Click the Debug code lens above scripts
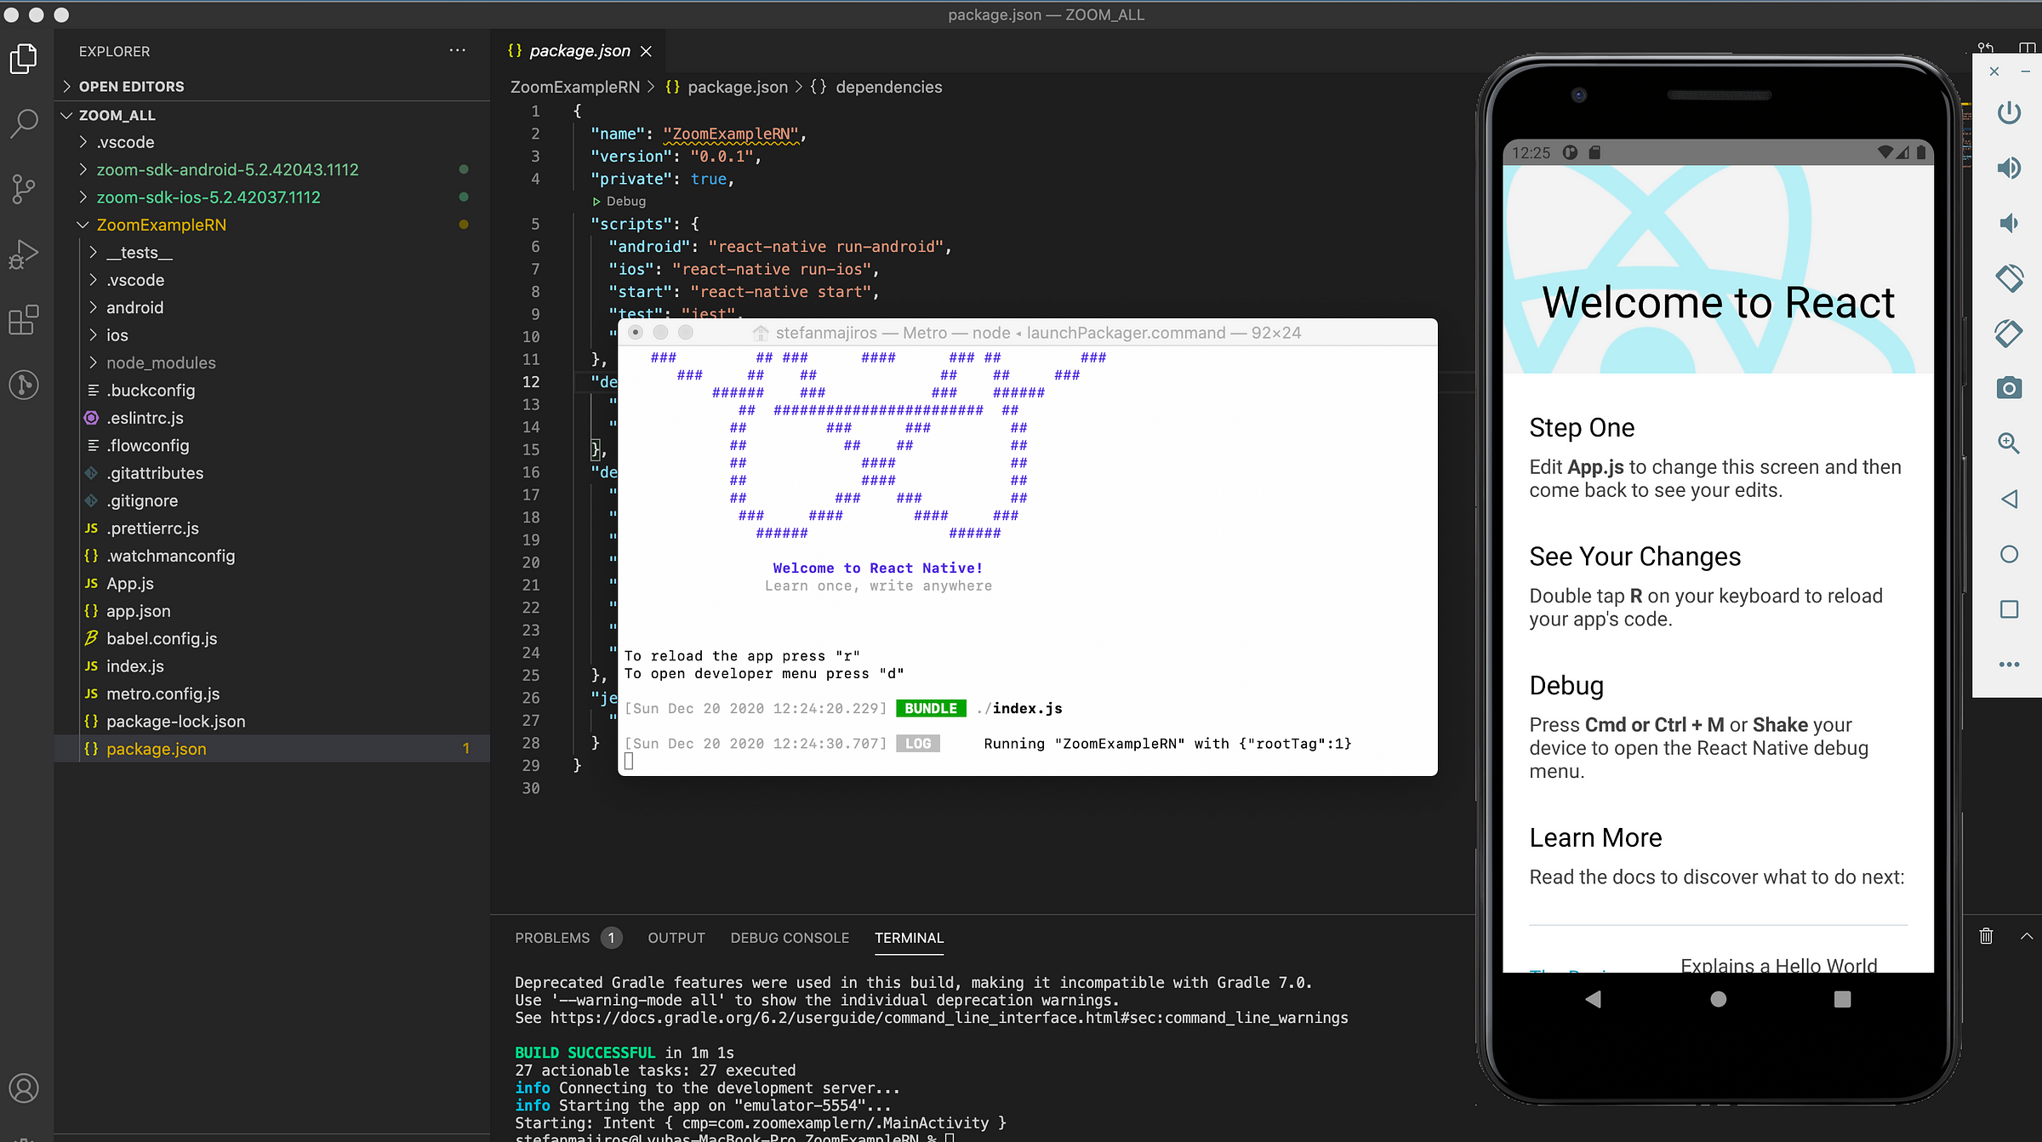Screen dimensions: 2042x1142 click(625, 202)
